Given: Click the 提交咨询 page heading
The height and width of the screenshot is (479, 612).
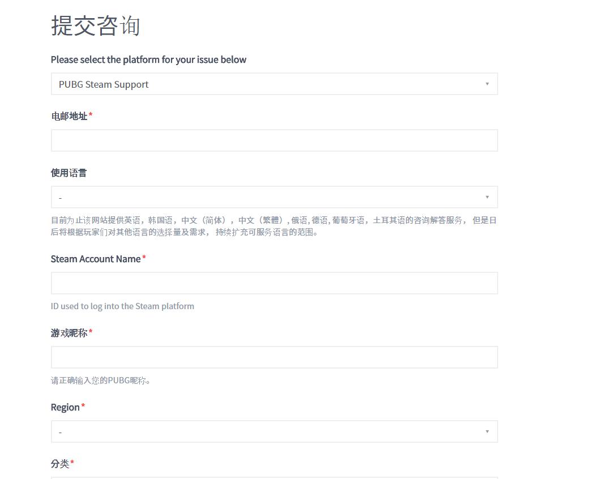Looking at the screenshot, I should pos(95,26).
